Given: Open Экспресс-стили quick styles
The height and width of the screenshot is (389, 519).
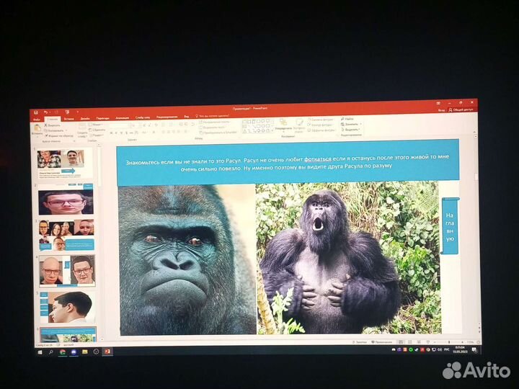Looking at the screenshot, I should pos(299,125).
